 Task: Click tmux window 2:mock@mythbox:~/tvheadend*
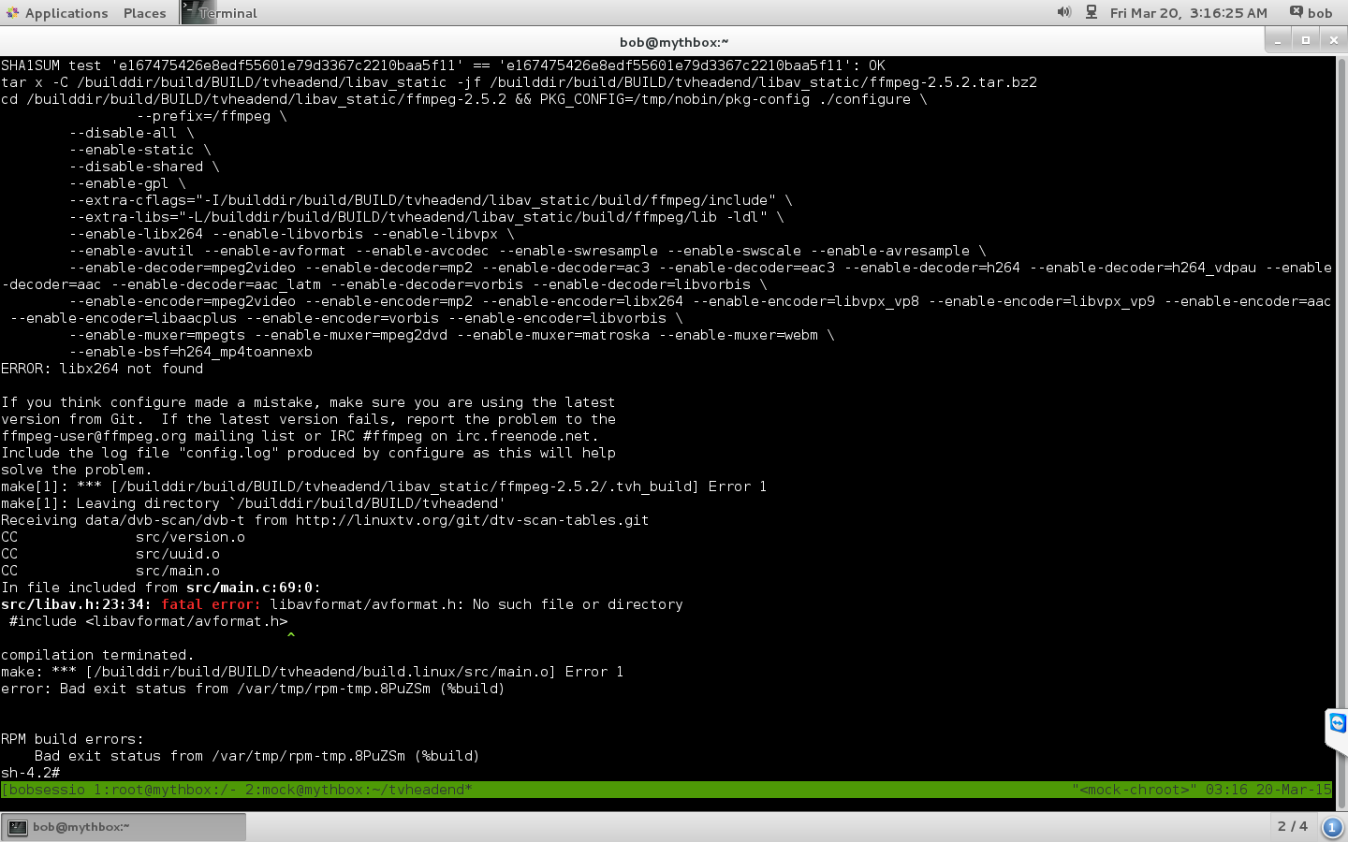point(359,790)
